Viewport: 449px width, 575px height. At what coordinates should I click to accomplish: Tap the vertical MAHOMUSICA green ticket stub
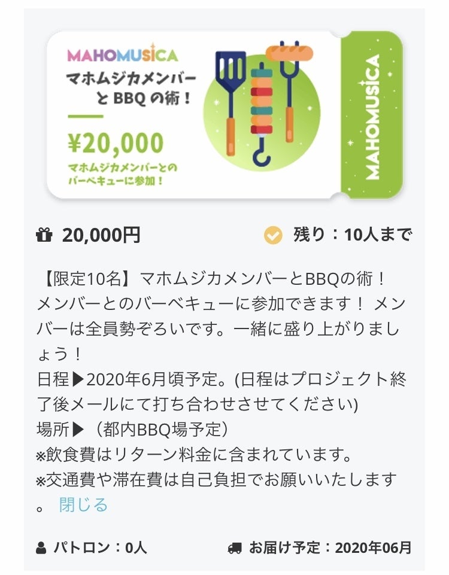click(x=372, y=115)
